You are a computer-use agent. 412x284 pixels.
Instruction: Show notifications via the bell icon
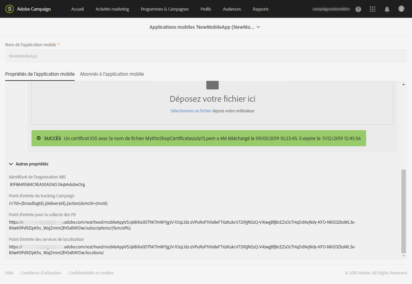point(387,9)
